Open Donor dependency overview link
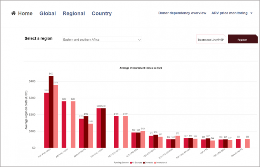The height and width of the screenshot is (167, 260). 182,13
